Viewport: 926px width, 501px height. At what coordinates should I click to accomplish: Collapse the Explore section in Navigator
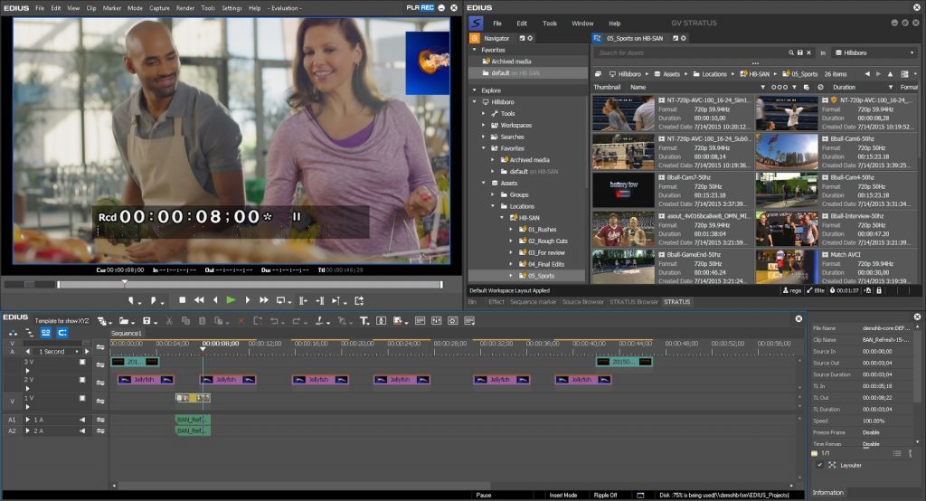(x=474, y=90)
